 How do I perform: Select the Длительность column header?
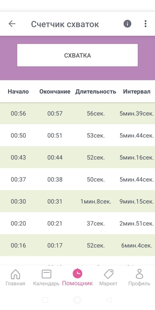tap(96, 92)
